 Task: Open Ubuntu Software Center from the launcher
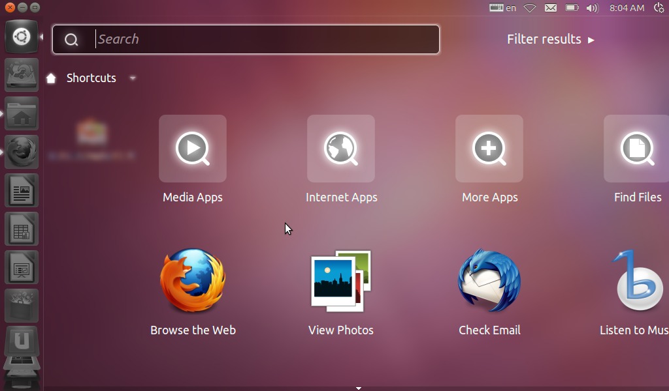coord(22,305)
